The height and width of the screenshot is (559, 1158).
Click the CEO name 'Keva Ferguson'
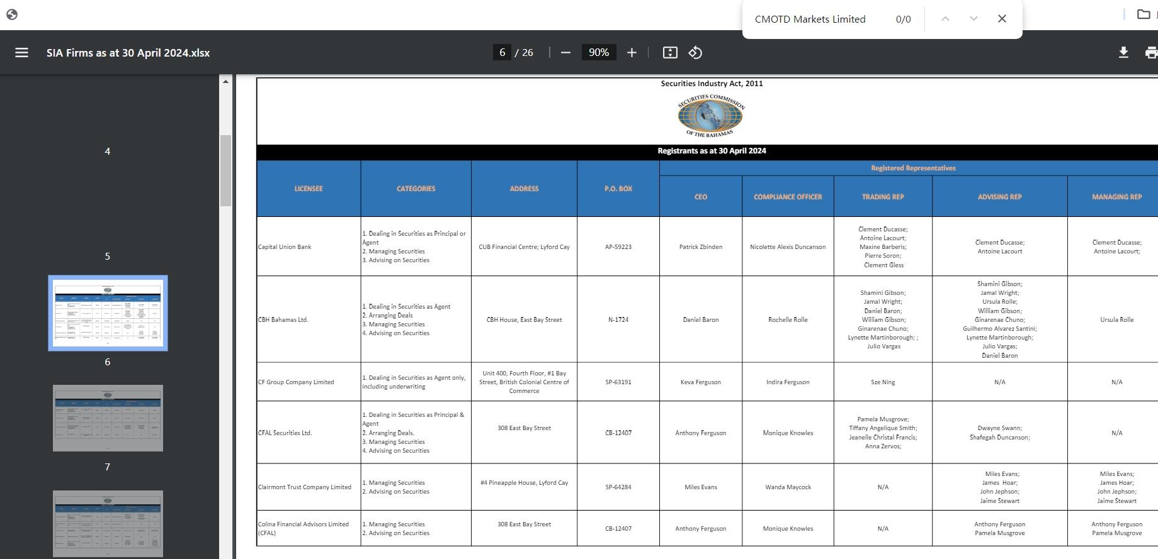[701, 382]
